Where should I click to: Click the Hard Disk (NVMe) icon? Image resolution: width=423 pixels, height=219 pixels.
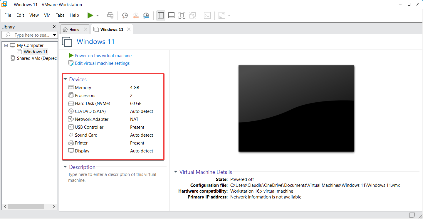click(71, 103)
